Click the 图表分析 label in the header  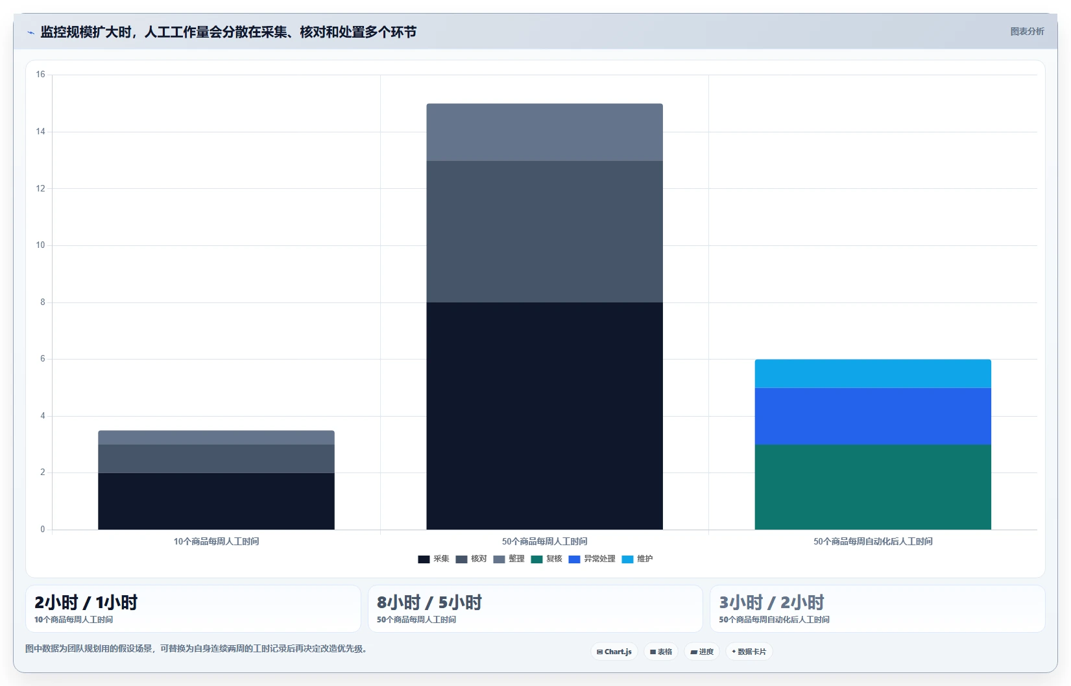[1027, 31]
